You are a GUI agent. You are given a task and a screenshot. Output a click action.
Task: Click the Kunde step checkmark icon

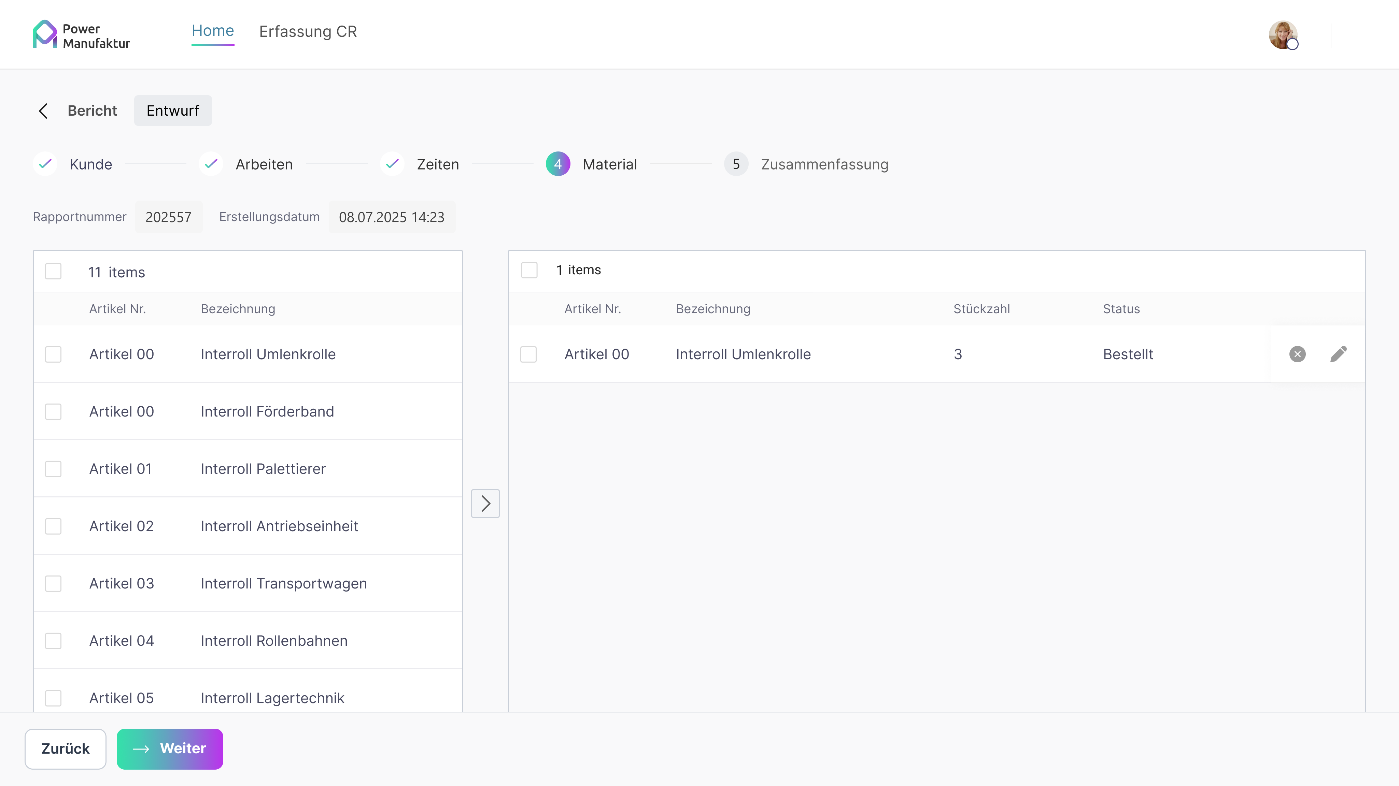click(45, 164)
